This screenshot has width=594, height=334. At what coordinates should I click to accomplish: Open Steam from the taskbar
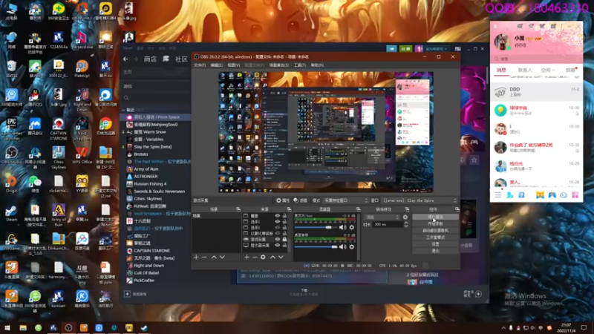pos(144,327)
